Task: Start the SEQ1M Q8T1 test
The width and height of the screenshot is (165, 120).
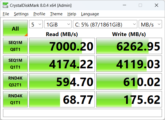Action: coord(15,46)
